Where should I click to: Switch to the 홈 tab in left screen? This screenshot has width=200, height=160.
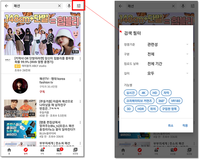pyautogui.click(x=9, y=151)
